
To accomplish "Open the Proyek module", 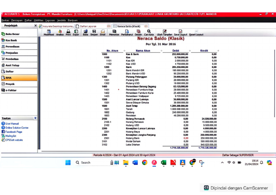I will coord(19,84).
